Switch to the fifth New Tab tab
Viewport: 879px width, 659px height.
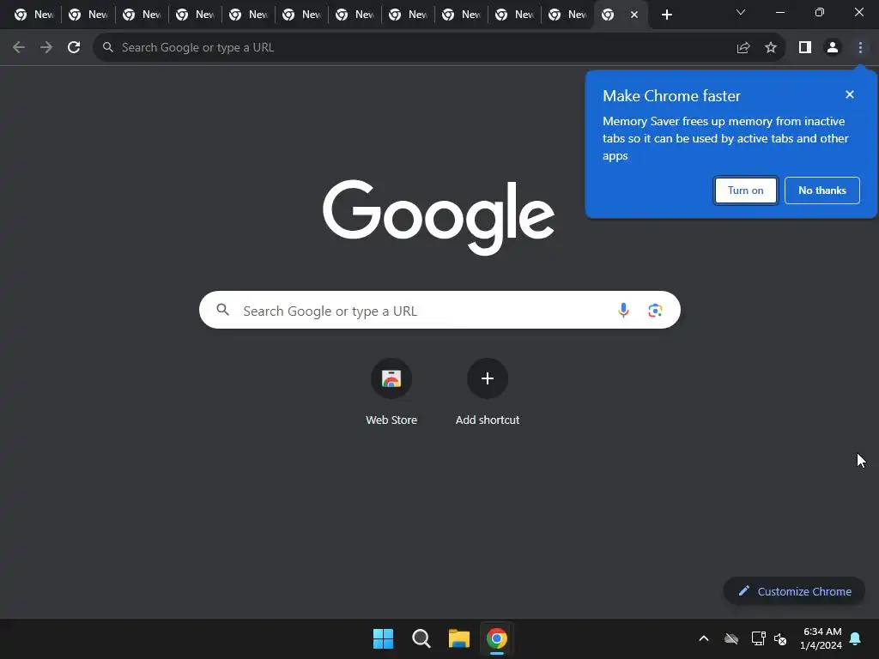(x=248, y=15)
